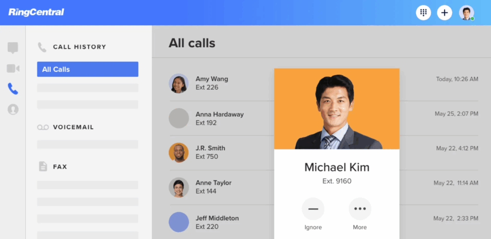
Task: Open the Voicemail section
Action: (x=73, y=127)
